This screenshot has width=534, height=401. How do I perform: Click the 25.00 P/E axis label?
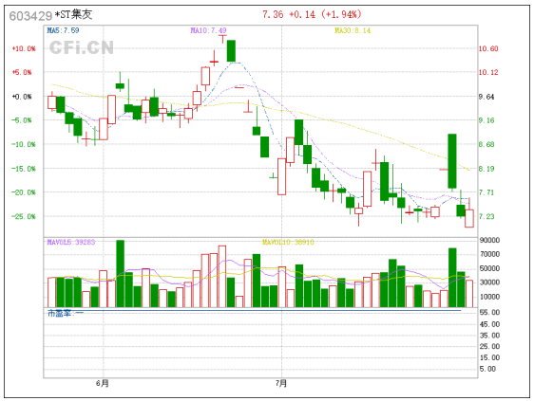489,346
